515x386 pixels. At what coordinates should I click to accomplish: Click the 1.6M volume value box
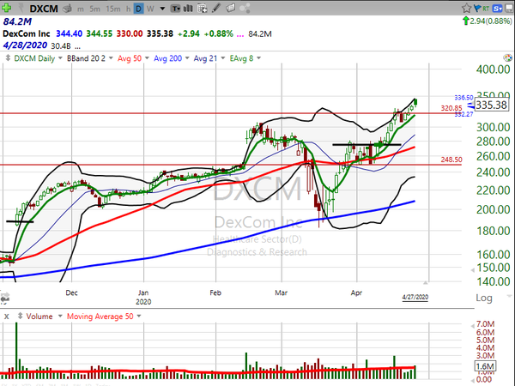(485, 366)
